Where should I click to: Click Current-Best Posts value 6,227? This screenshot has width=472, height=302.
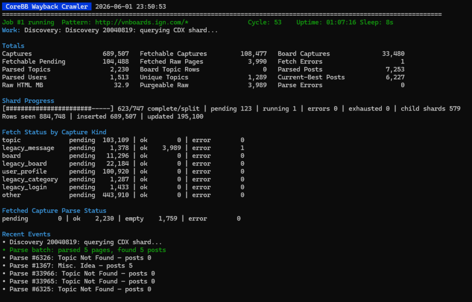click(395, 77)
